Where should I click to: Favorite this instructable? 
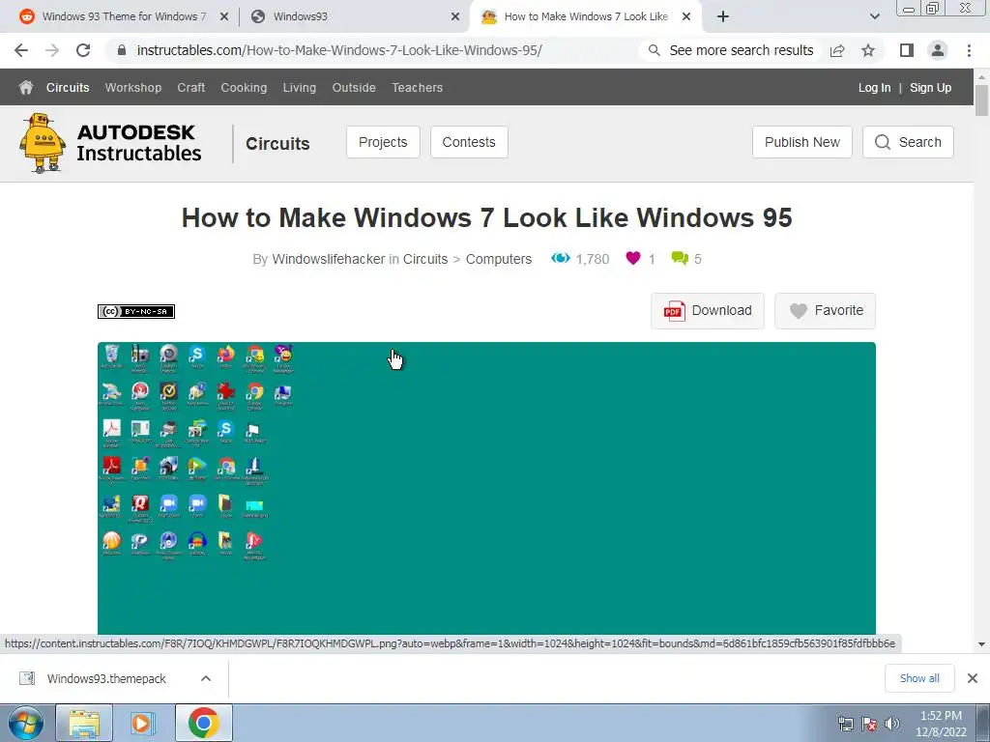826,310
